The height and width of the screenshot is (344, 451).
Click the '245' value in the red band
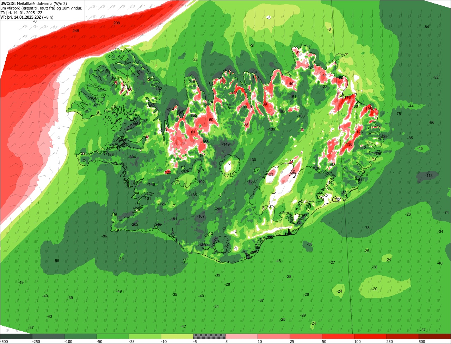[x=76, y=31]
